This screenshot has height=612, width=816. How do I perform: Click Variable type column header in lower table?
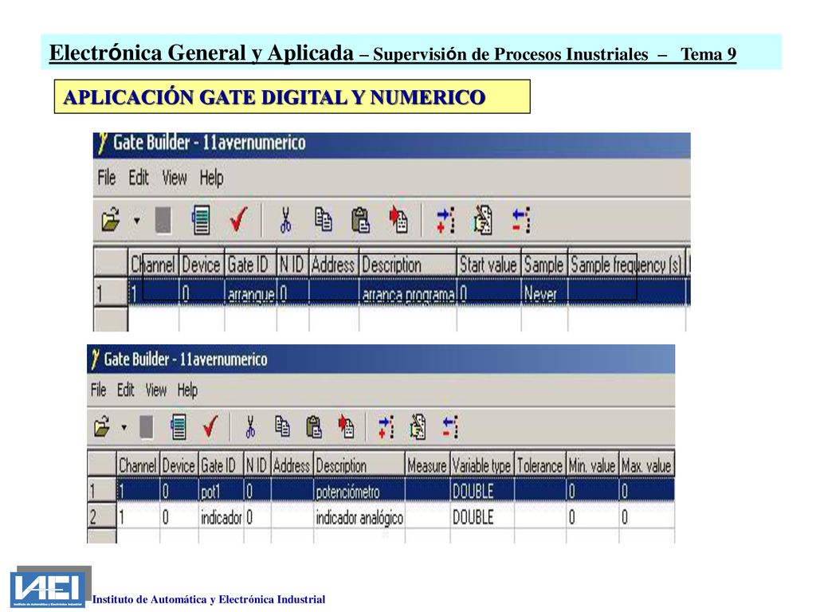[x=481, y=465]
